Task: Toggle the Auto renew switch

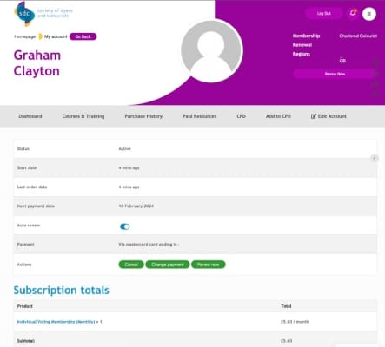Action: (125, 226)
